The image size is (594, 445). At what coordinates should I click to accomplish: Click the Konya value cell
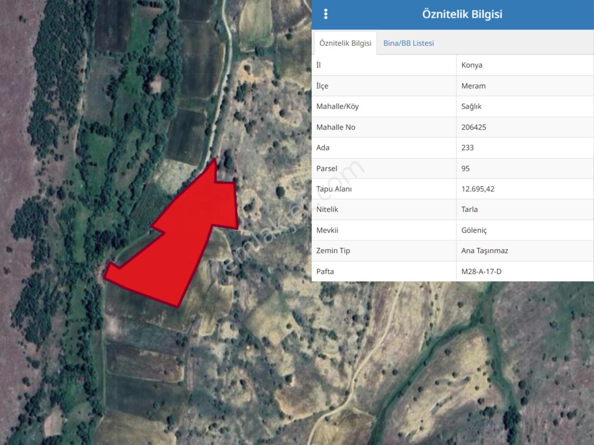pos(525,65)
